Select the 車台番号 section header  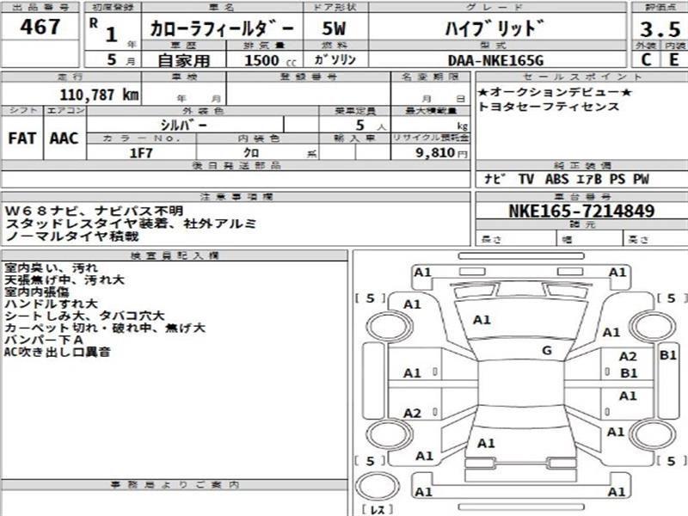pyautogui.click(x=582, y=197)
